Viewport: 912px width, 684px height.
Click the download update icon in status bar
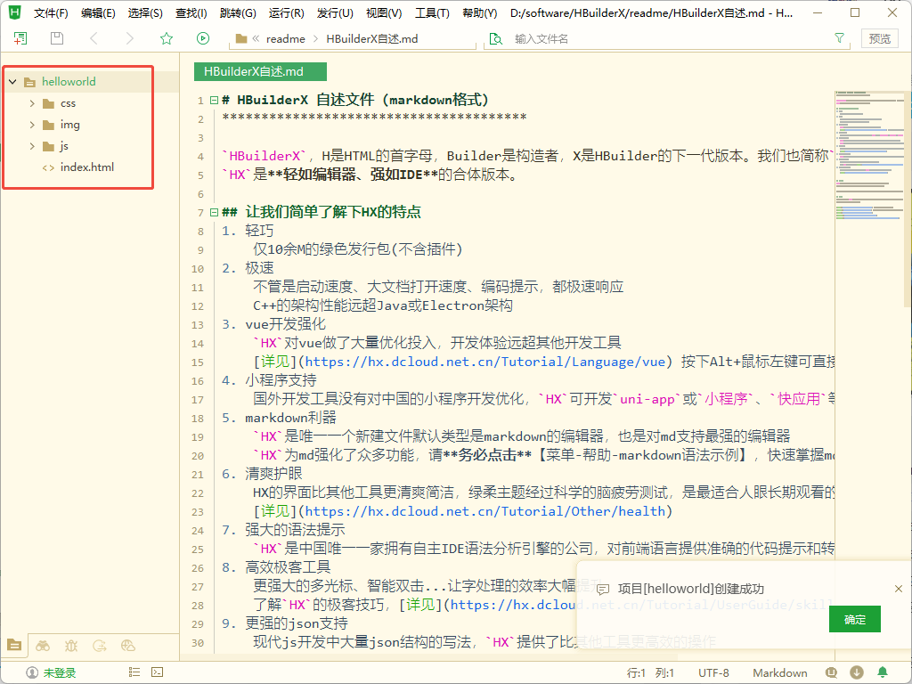pyautogui.click(x=856, y=672)
